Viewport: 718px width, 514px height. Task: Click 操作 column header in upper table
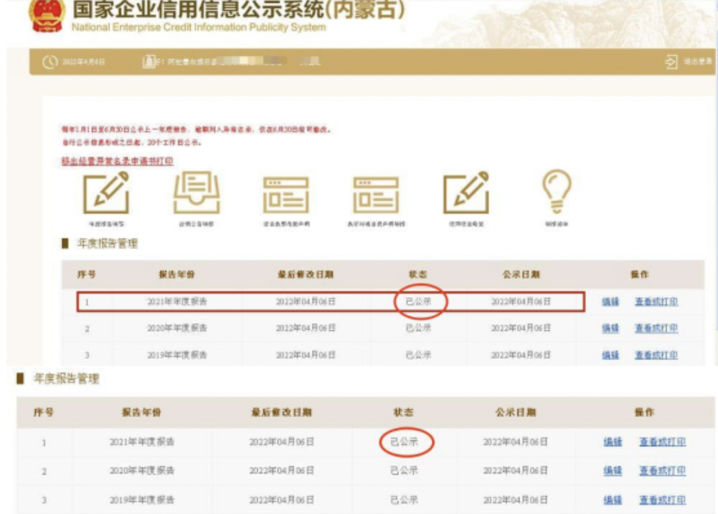[x=639, y=275]
